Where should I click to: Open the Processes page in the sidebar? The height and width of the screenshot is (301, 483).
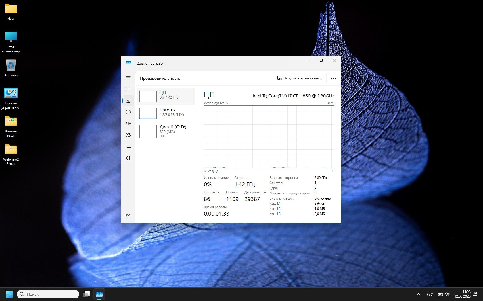[x=128, y=89]
